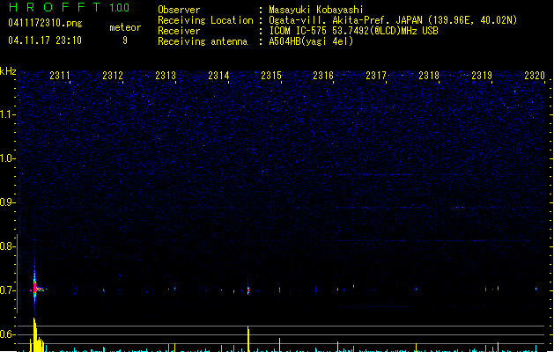Click the HROFFT 1.0.0 title text

pos(69,7)
